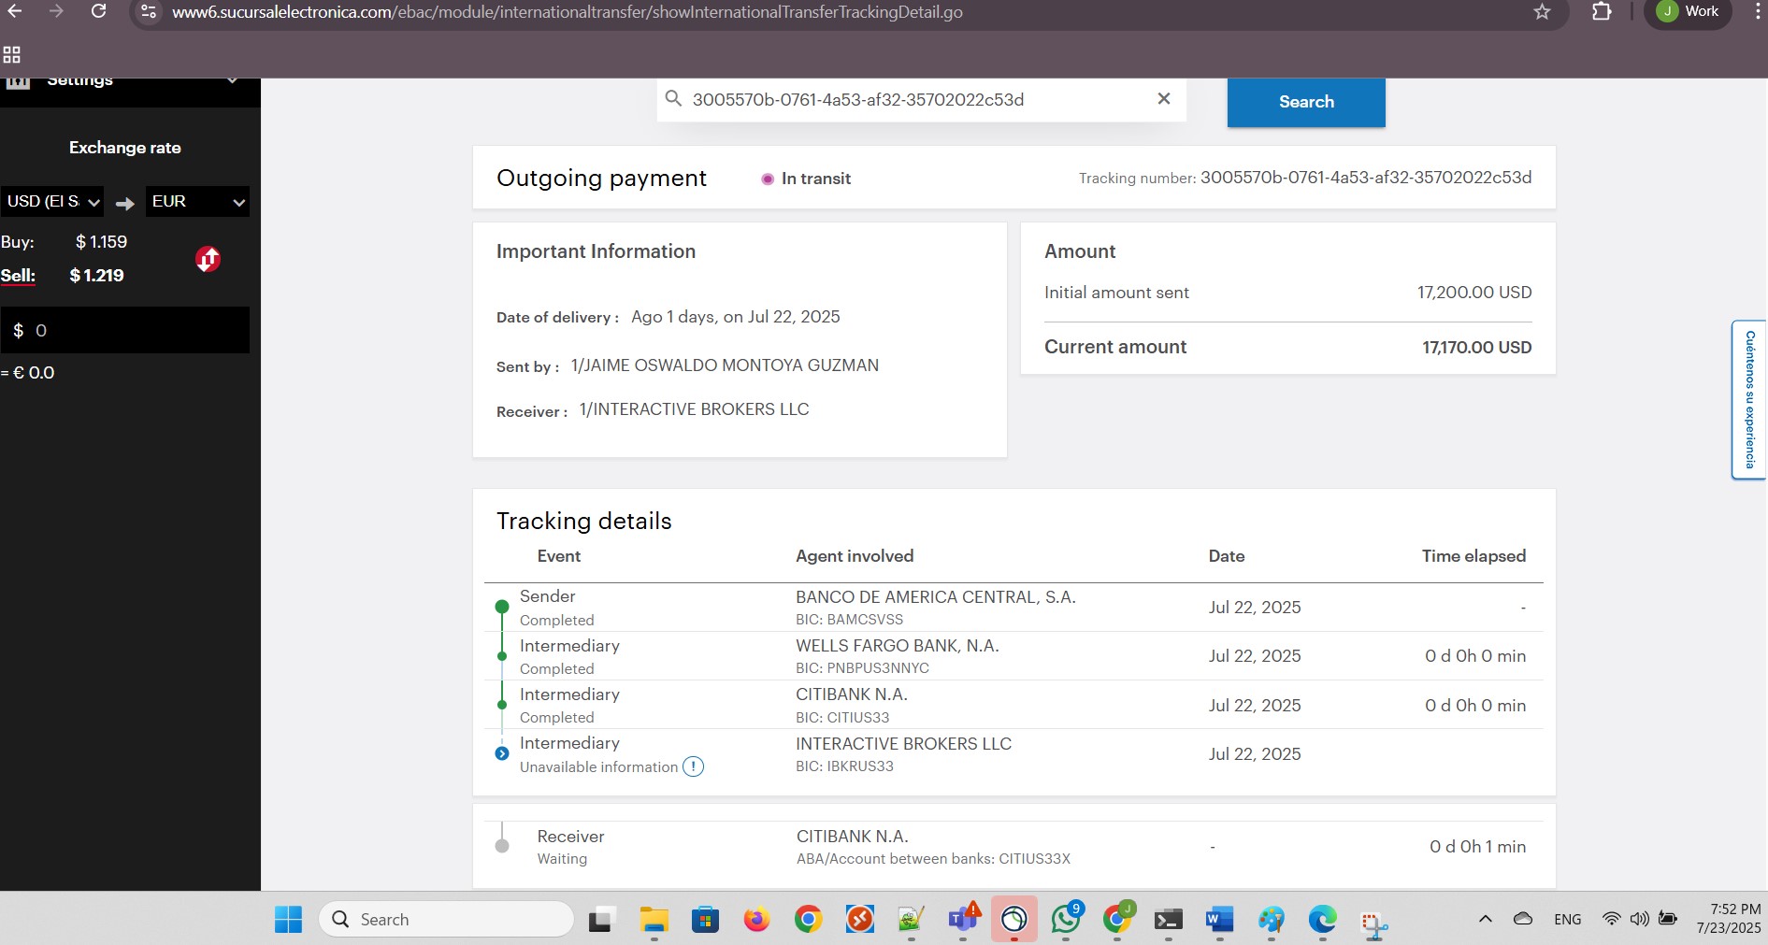Open the red remote desktop app in taskbar

coord(859,920)
